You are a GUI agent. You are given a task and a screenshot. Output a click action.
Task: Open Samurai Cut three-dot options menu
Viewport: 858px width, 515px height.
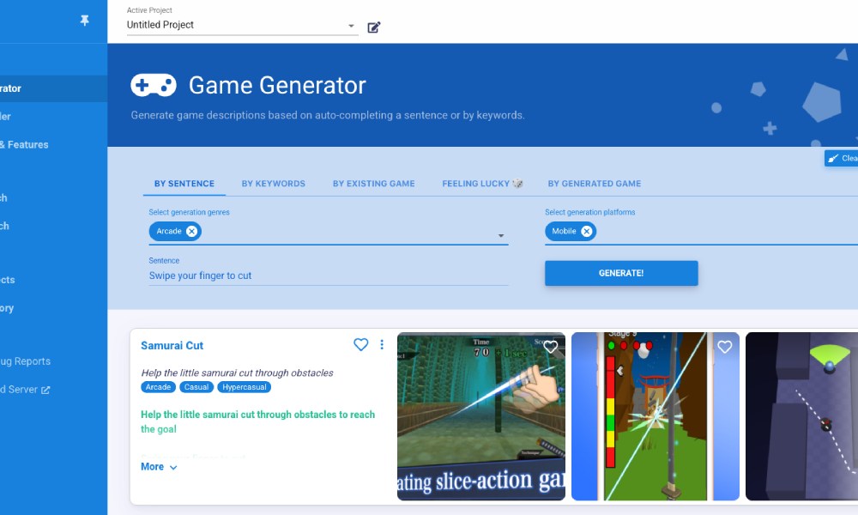382,344
